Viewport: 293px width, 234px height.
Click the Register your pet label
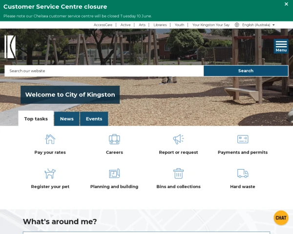point(50,187)
